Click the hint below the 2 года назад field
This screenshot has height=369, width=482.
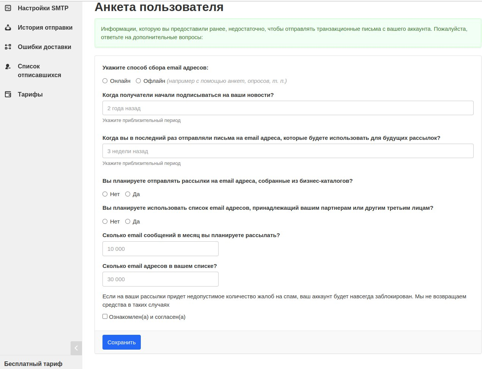pos(142,120)
